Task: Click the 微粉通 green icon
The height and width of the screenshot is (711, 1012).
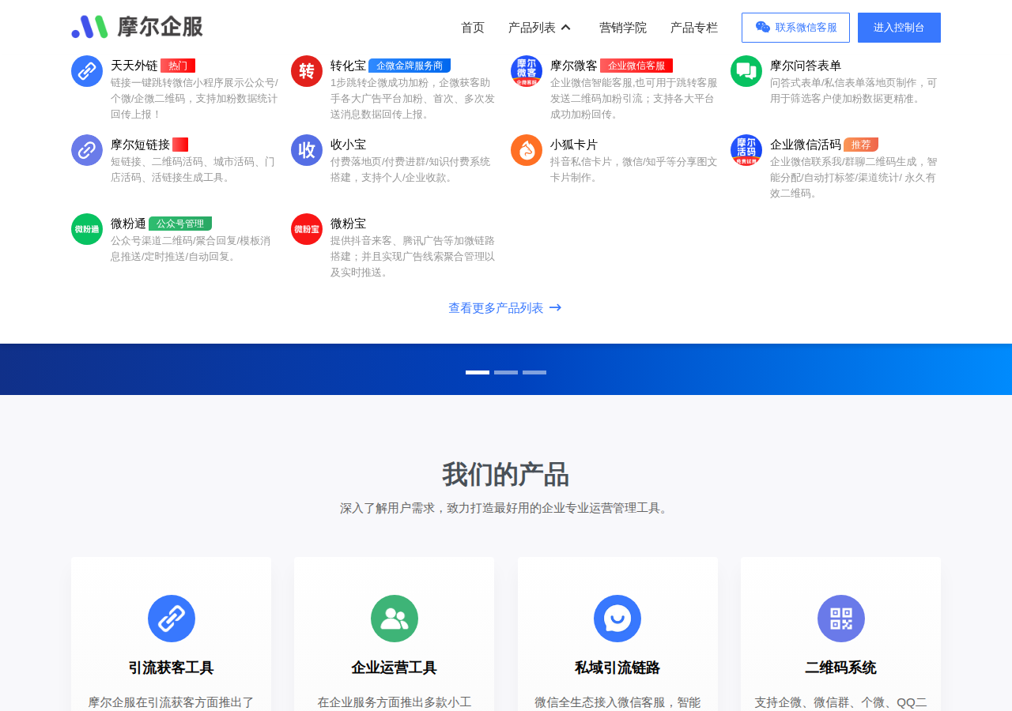Action: tap(87, 229)
